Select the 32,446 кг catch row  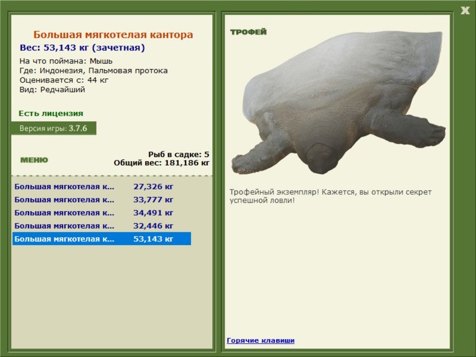(101, 226)
